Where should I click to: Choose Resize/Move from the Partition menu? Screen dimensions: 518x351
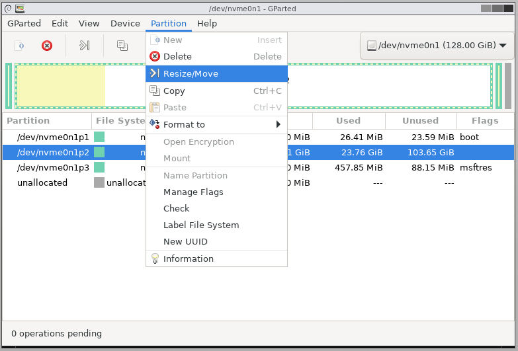[x=216, y=73]
